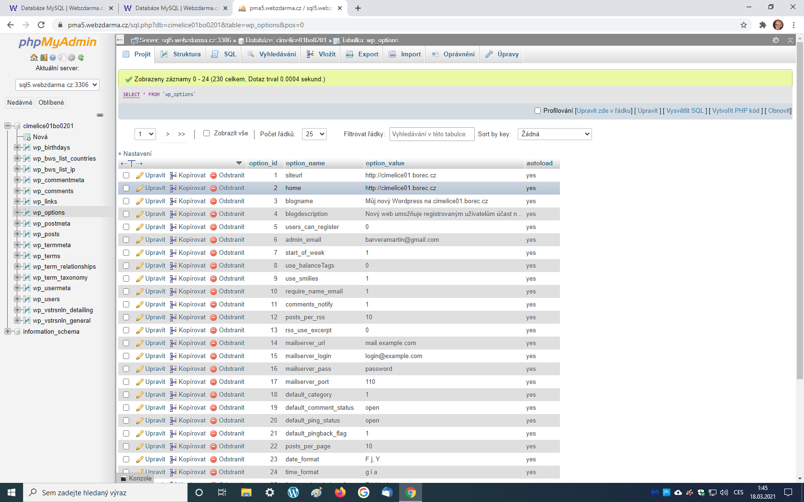The height and width of the screenshot is (502, 804).
Task: Click the filter rows search field
Action: tap(431, 134)
